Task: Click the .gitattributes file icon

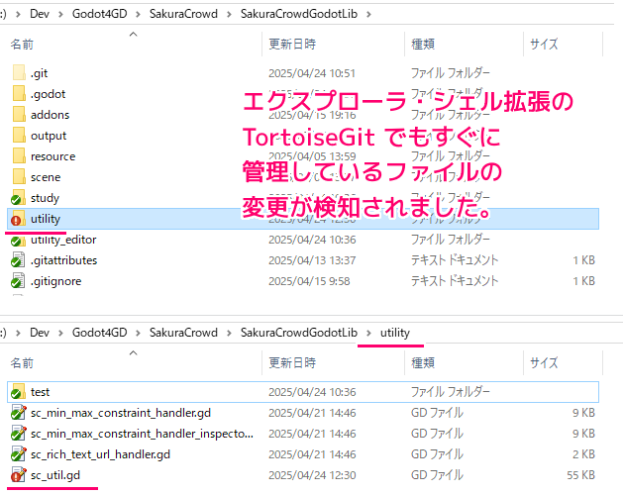Action: [x=18, y=260]
